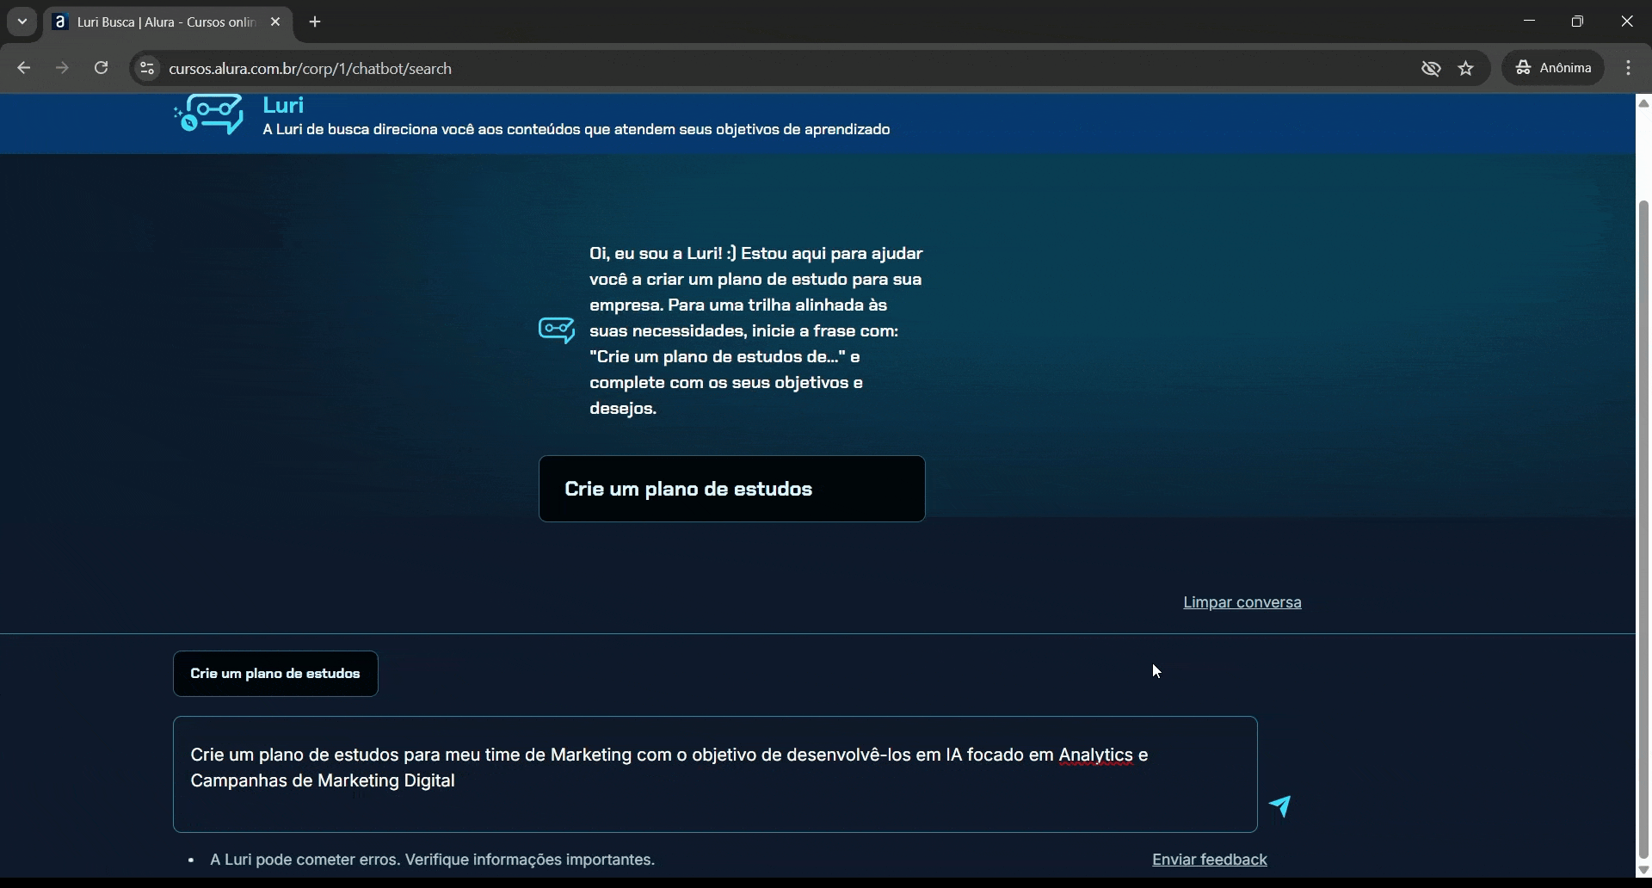1652x888 pixels.
Task: Expand the tab search dropdown arrow
Action: coord(22,22)
